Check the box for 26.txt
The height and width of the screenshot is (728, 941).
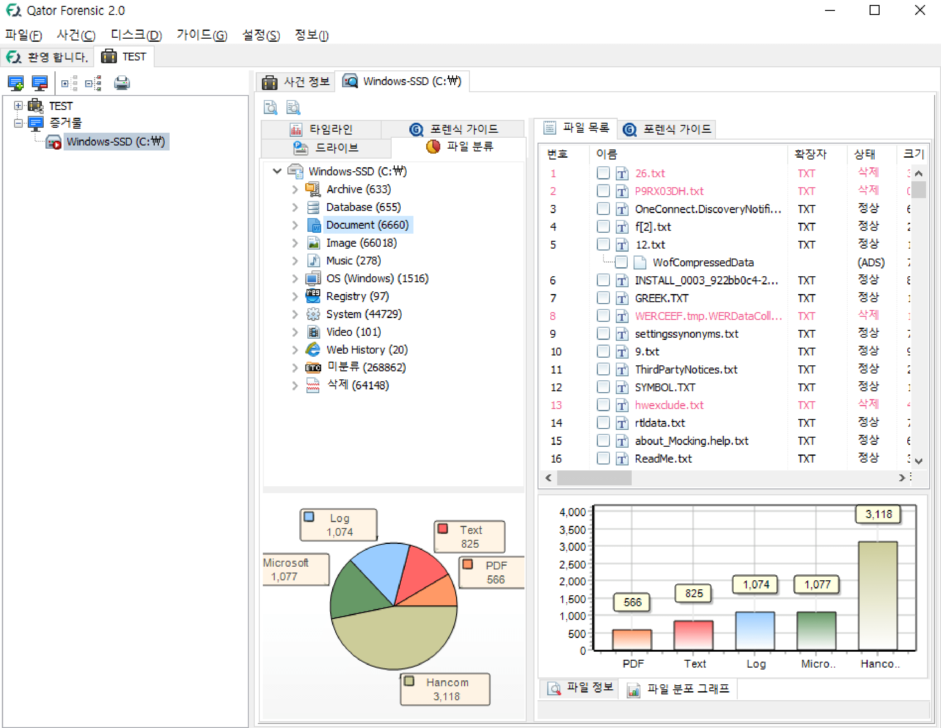(x=603, y=174)
